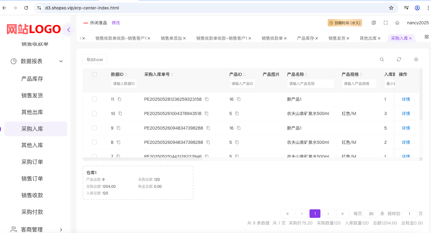
Task: Switch to the 销售单添加 tab
Action: [171, 38]
